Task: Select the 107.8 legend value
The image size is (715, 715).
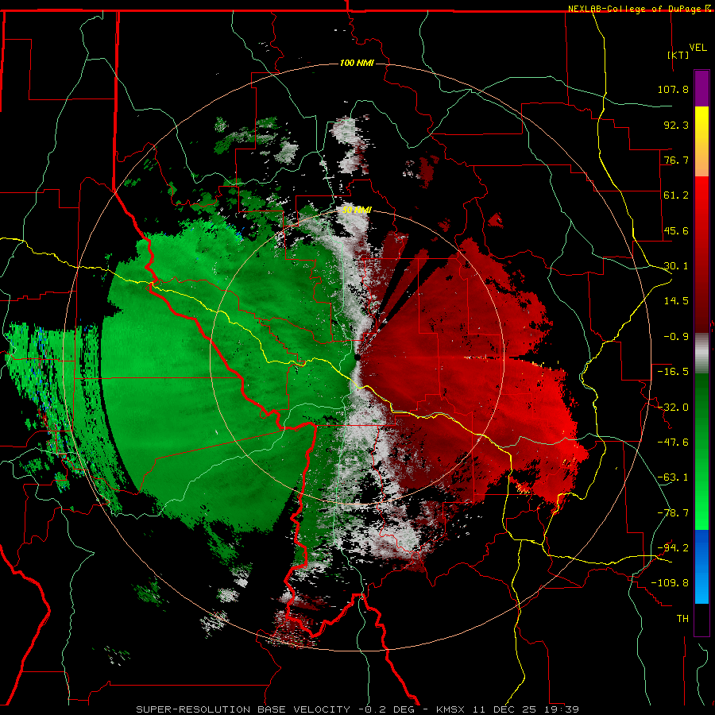Action: 673,89
